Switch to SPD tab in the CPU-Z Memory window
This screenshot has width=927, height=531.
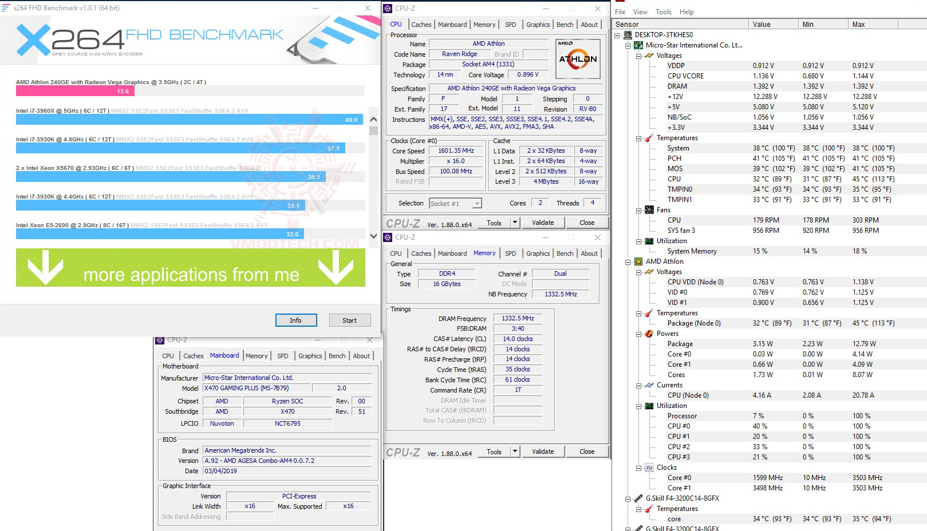511,253
